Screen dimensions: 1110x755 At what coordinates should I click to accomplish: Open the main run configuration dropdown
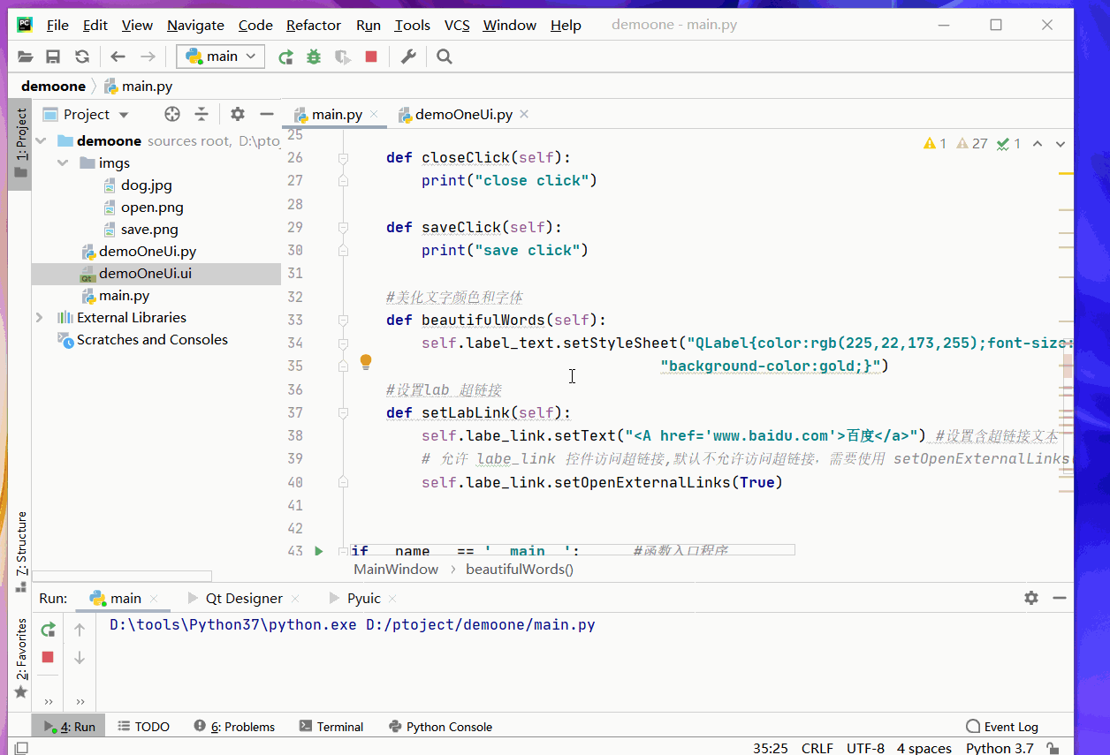221,57
